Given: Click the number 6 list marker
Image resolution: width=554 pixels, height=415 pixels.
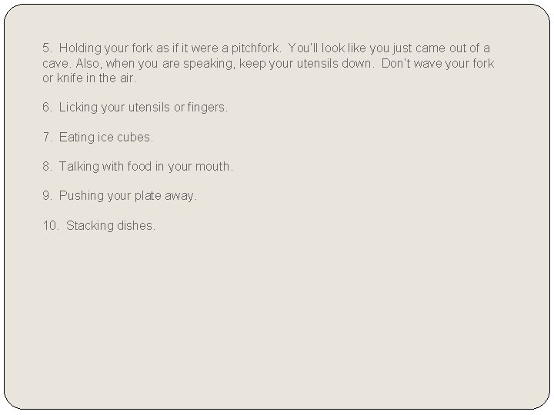Looking at the screenshot, I should click(x=48, y=108).
